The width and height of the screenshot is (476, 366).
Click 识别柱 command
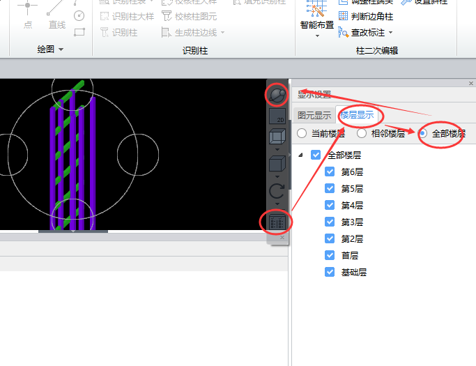[x=118, y=32]
